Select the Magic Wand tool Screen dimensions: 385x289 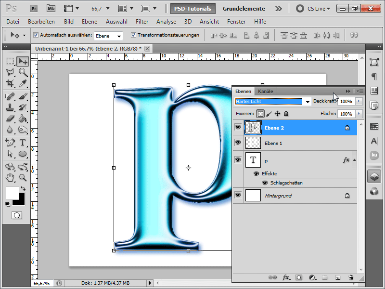[x=23, y=72]
